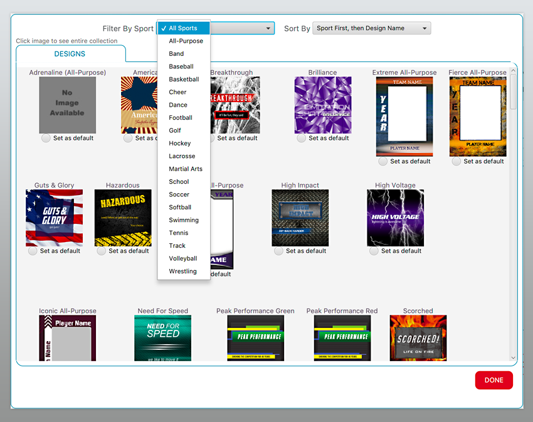Viewport: 533px width, 422px height.
Task: Open the Sort By dropdown
Action: point(372,28)
